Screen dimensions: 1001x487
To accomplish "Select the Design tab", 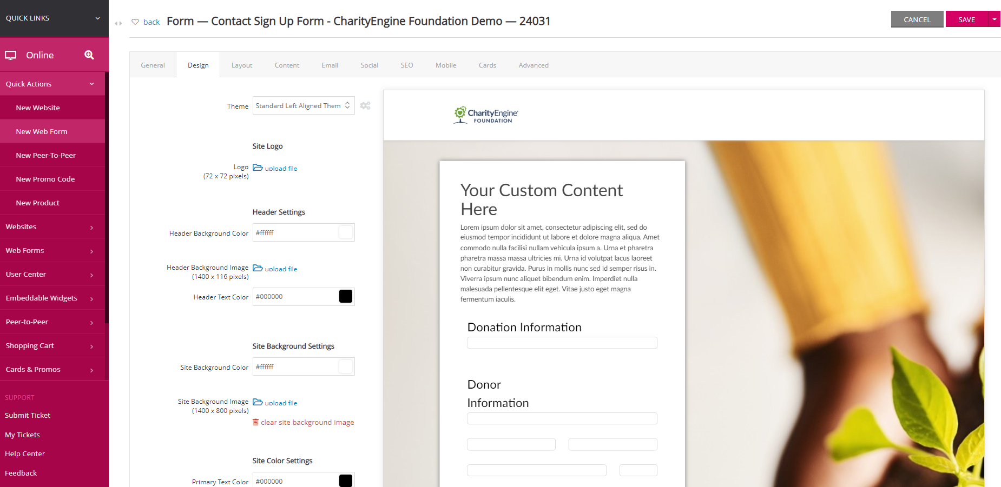I will coord(198,65).
